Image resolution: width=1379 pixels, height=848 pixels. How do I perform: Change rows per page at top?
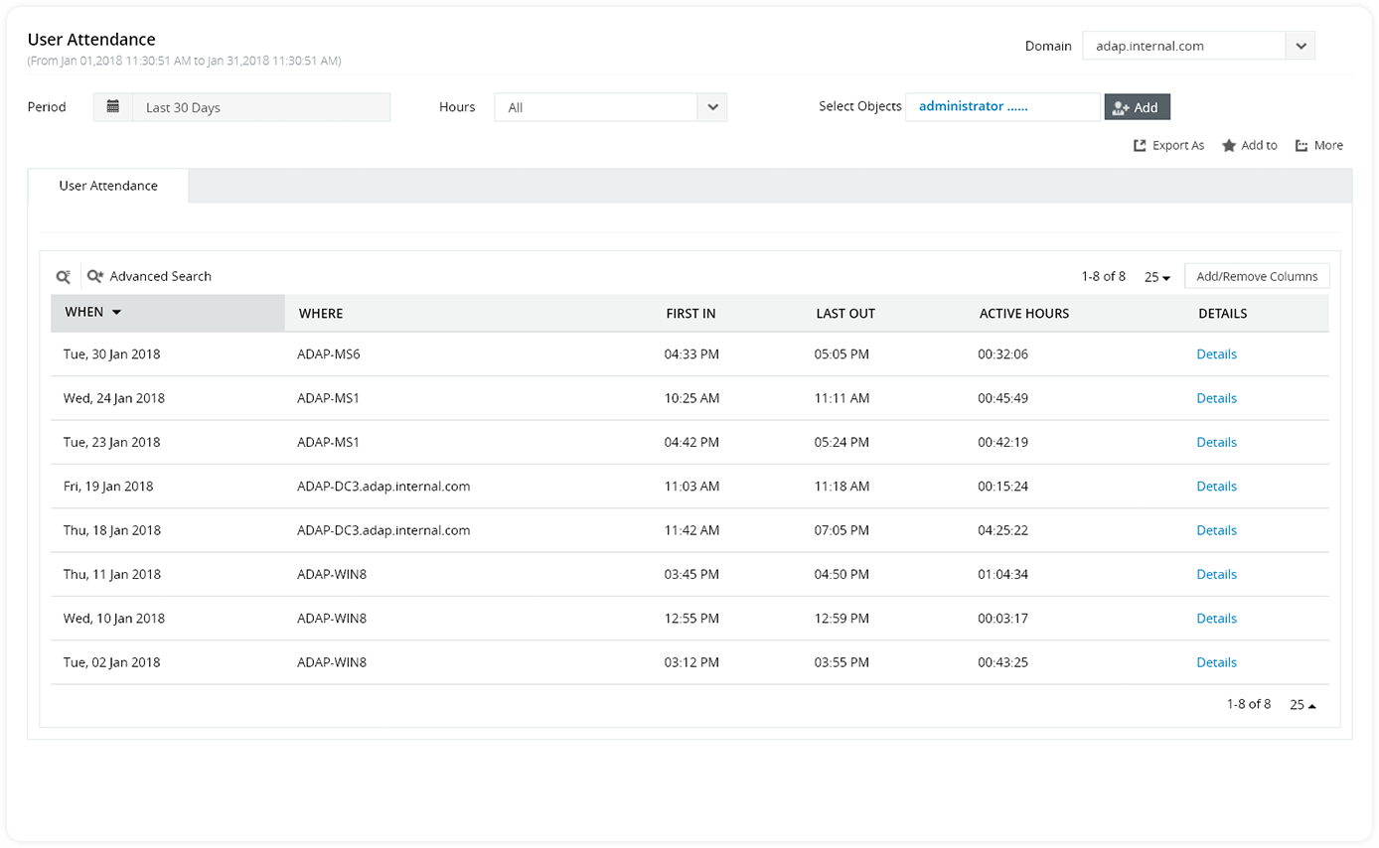point(1157,277)
